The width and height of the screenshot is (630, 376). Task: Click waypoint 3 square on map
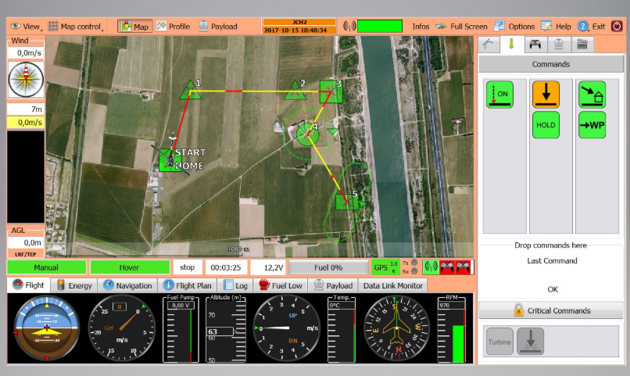(331, 91)
